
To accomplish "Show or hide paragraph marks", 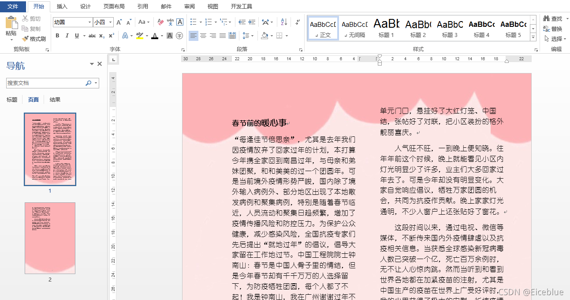I will (x=298, y=22).
